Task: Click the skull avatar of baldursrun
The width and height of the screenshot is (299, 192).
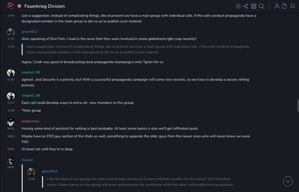Action: (x=11, y=122)
